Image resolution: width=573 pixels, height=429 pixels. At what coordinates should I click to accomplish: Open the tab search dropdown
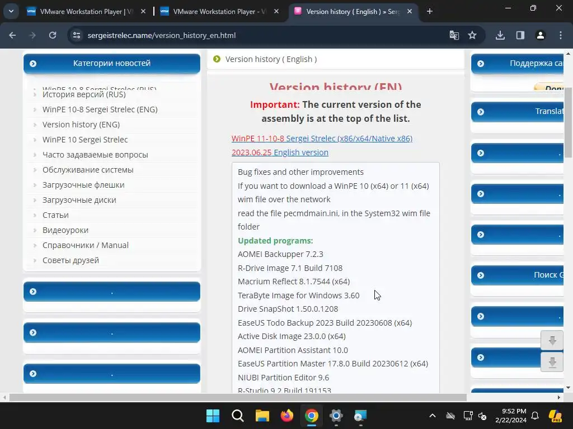[x=11, y=11]
